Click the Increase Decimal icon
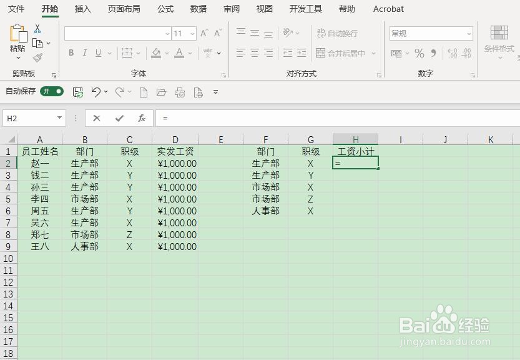The height and width of the screenshot is (360, 520). pos(453,53)
